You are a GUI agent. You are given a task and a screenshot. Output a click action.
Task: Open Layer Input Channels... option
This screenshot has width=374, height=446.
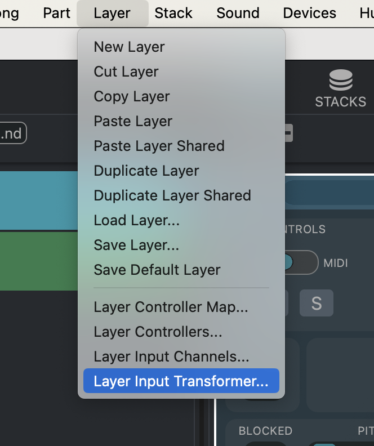point(171,356)
